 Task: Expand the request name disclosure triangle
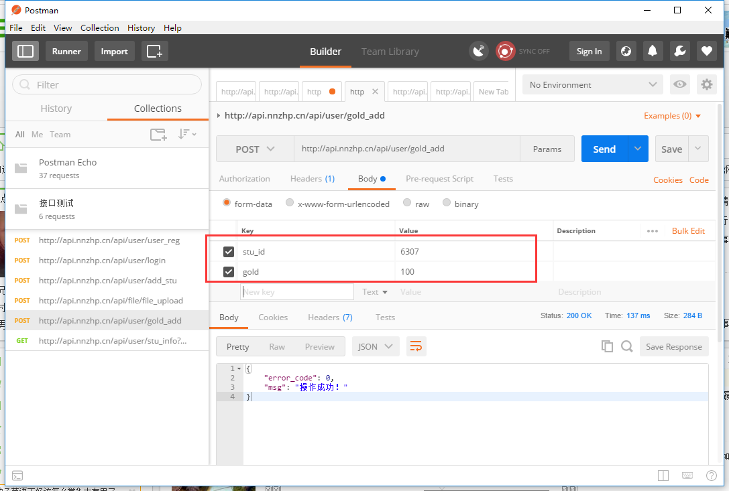(219, 116)
